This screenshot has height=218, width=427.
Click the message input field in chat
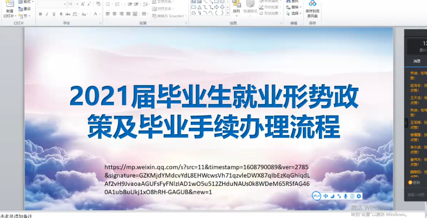(416, 195)
